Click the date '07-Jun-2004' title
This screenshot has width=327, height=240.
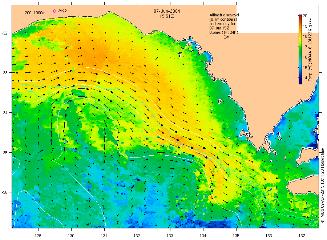[x=167, y=11]
